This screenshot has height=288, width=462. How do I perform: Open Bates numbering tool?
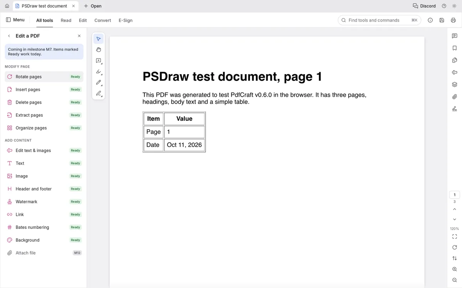tap(44, 227)
